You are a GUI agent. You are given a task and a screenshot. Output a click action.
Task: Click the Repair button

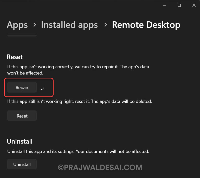pos(22,87)
